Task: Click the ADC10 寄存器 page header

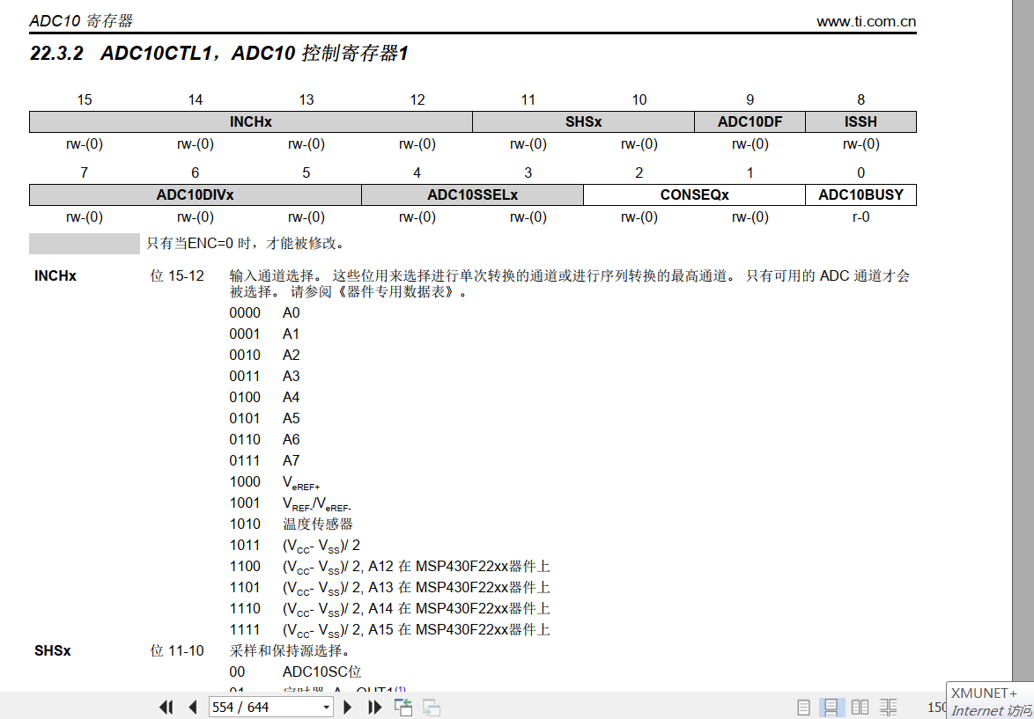Action: click(x=81, y=21)
